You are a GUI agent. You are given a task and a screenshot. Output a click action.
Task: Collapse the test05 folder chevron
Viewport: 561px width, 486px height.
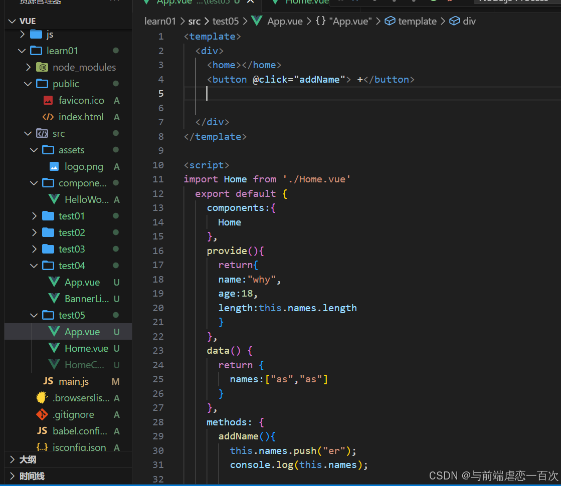tap(34, 316)
